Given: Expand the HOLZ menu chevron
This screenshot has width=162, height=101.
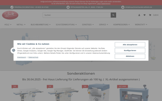Looking at the screenshot, I should tap(11, 25).
